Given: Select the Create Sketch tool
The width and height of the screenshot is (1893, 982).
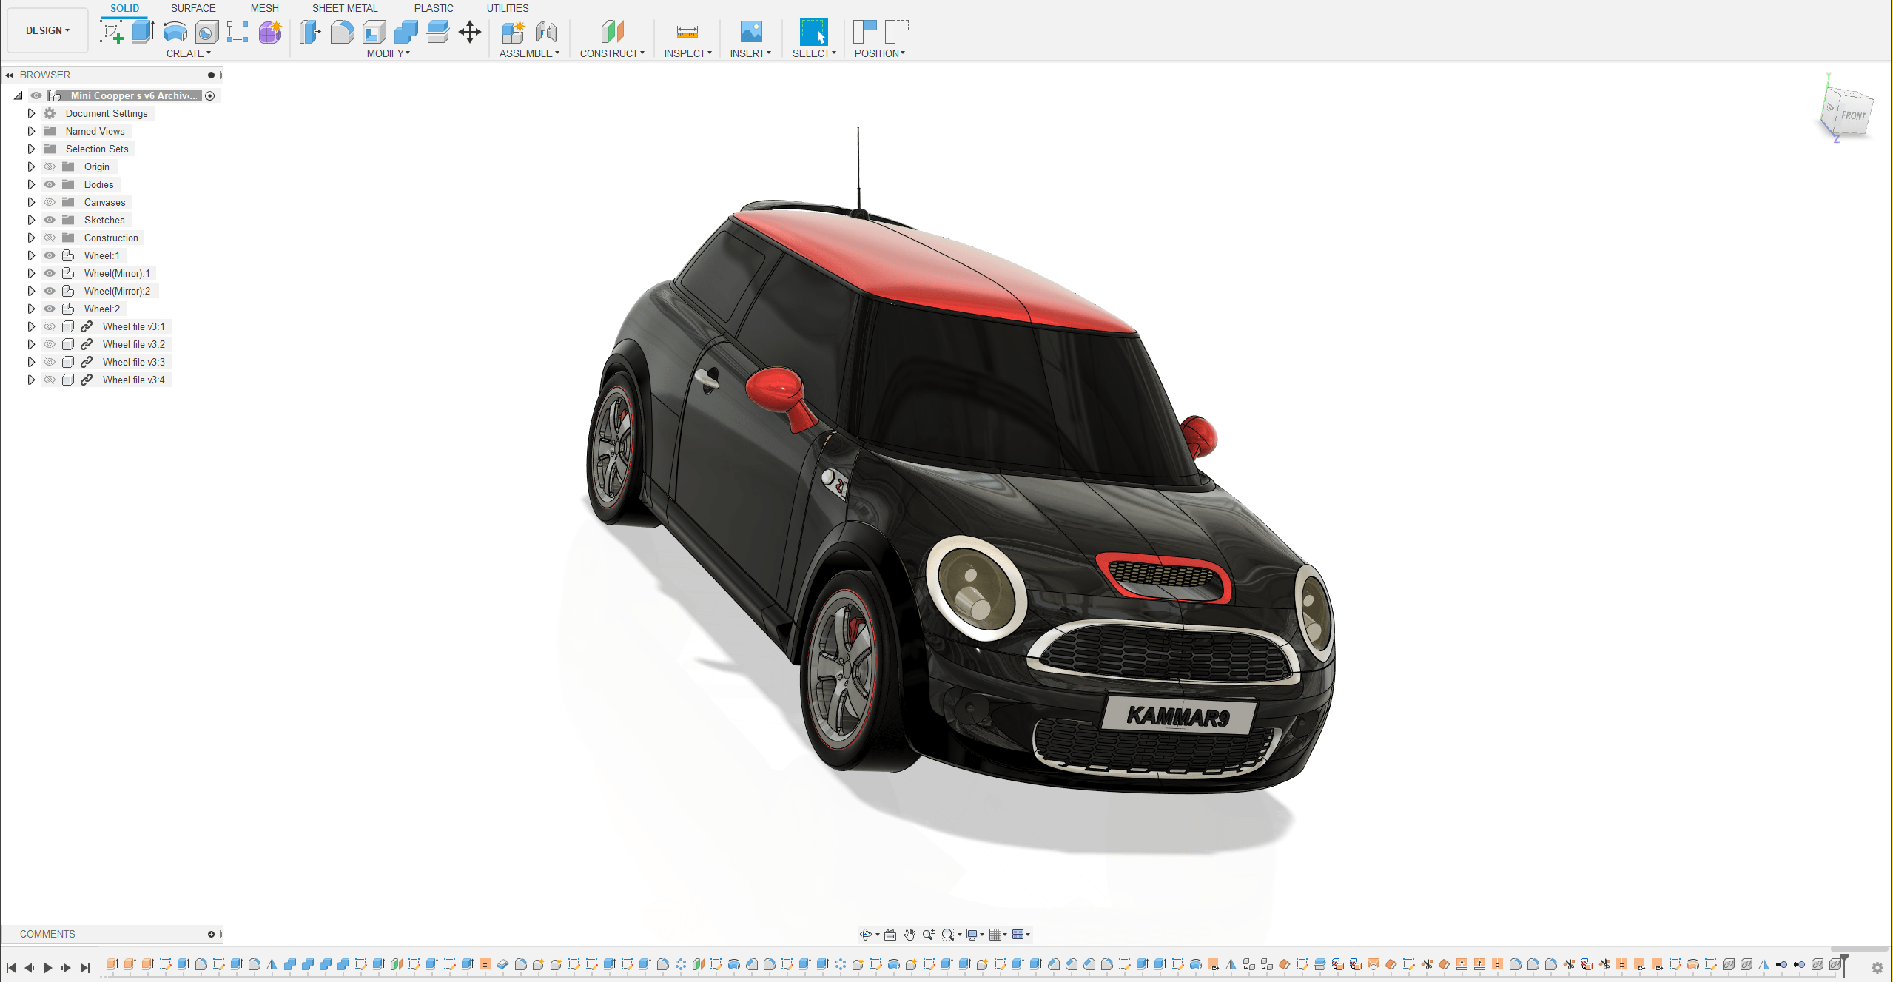Looking at the screenshot, I should click(111, 32).
